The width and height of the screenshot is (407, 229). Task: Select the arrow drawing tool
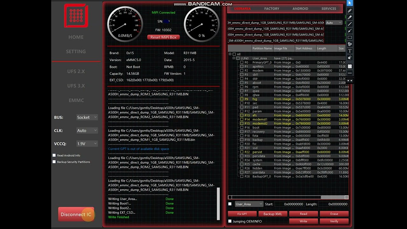350,31
